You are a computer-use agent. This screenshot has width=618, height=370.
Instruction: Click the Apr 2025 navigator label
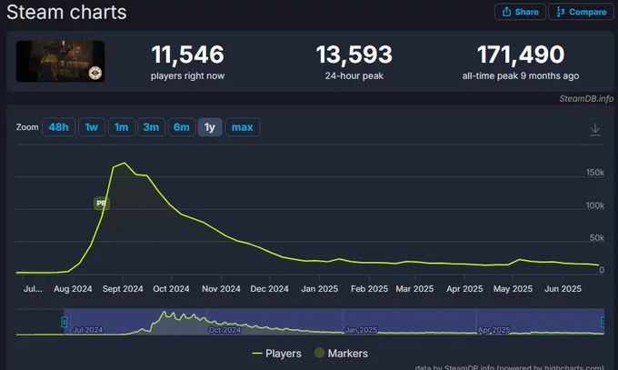tap(493, 330)
